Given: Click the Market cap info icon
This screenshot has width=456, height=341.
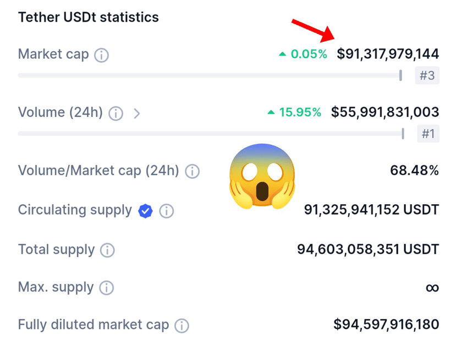Looking at the screenshot, I should pos(102,55).
